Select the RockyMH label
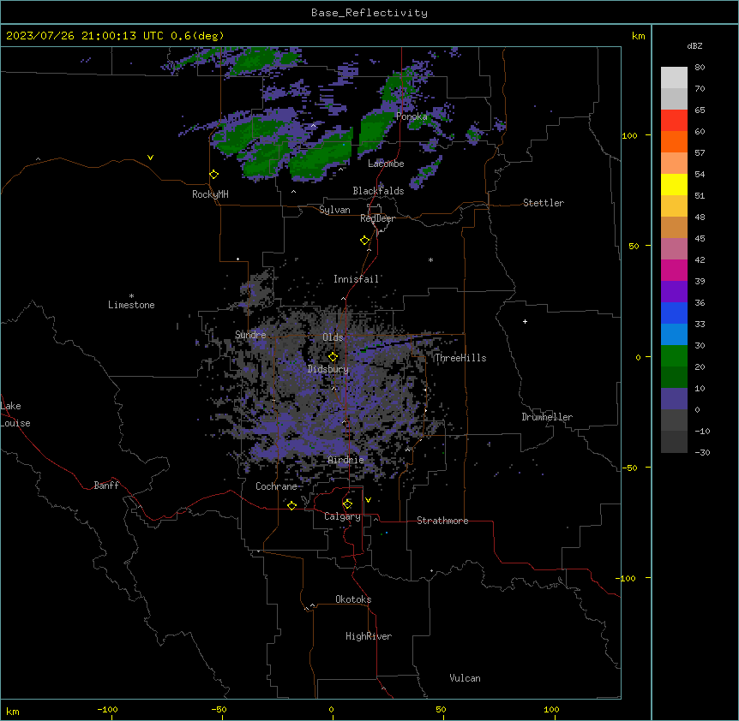 [x=210, y=194]
